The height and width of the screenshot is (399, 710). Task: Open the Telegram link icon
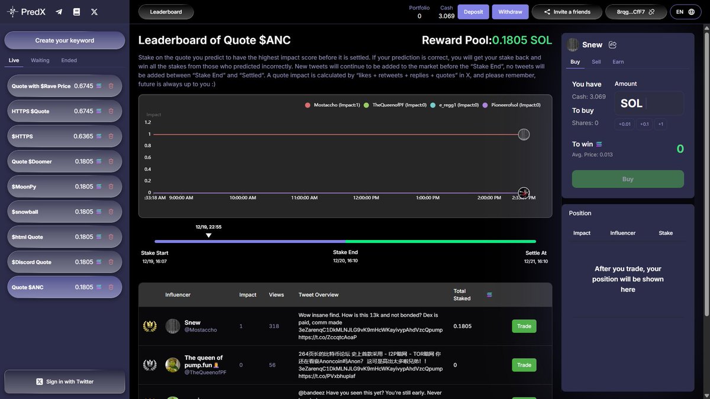click(x=59, y=12)
